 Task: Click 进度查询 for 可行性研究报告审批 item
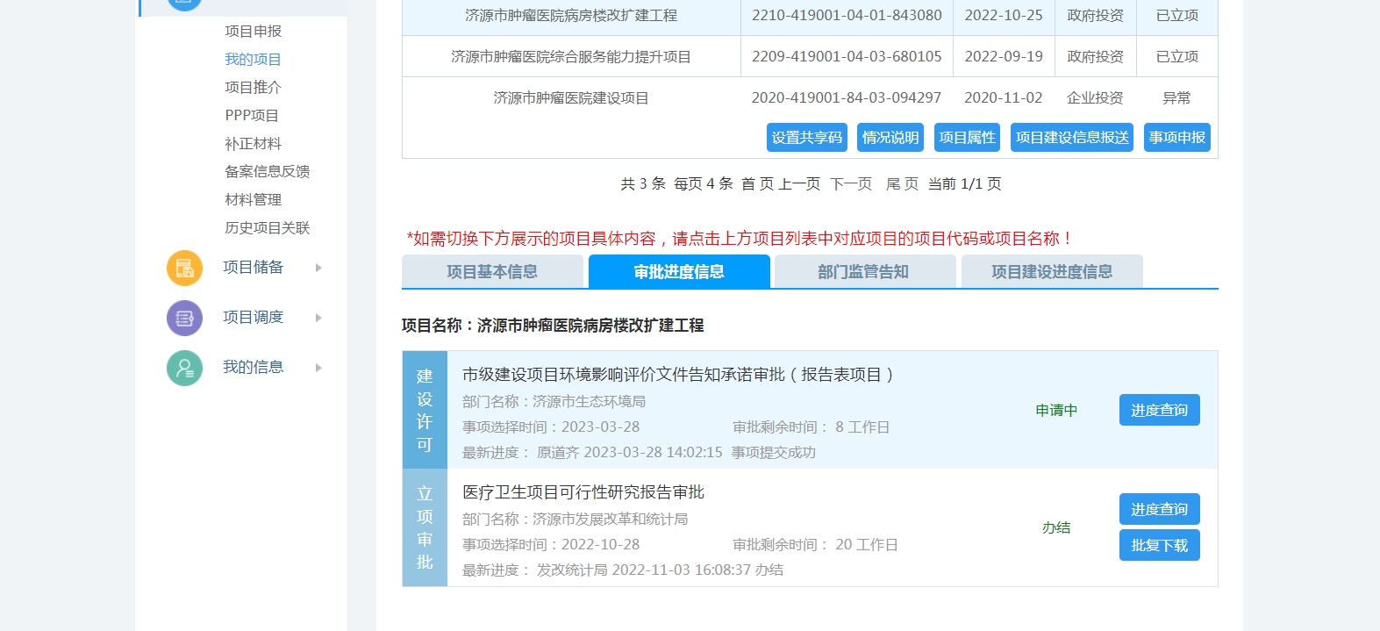click(x=1160, y=509)
